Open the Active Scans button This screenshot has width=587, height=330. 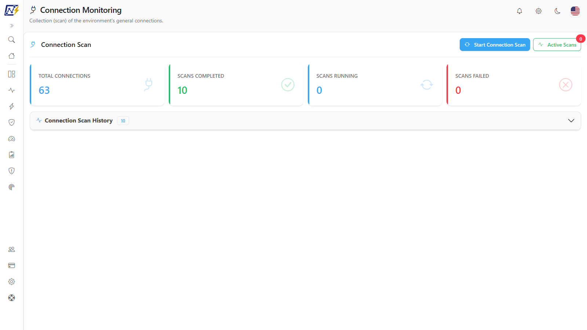557,45
